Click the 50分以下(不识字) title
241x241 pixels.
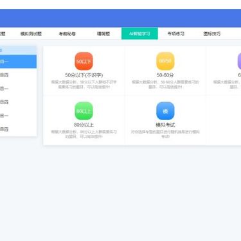(84, 75)
